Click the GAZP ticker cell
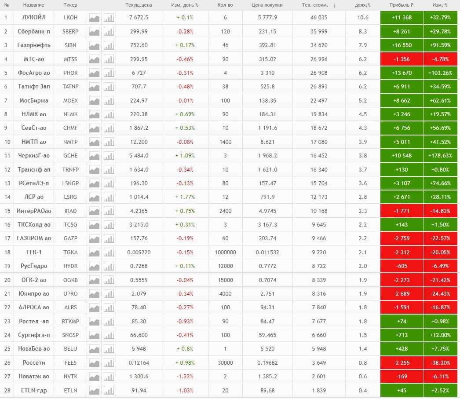 pos(70,238)
